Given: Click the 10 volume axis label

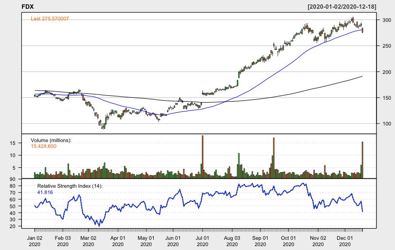Looking at the screenshot, I should [13, 155].
